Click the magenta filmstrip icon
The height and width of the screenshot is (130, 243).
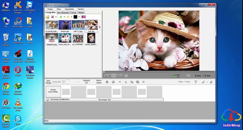tap(84, 17)
